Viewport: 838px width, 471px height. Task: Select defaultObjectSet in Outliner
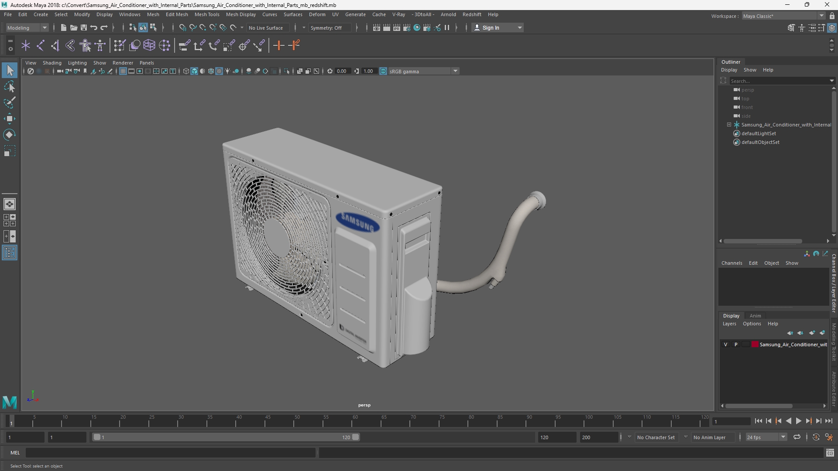760,142
